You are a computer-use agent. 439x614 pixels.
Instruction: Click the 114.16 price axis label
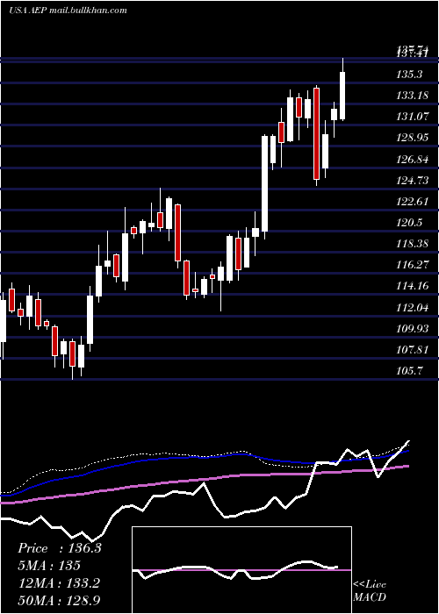click(413, 286)
